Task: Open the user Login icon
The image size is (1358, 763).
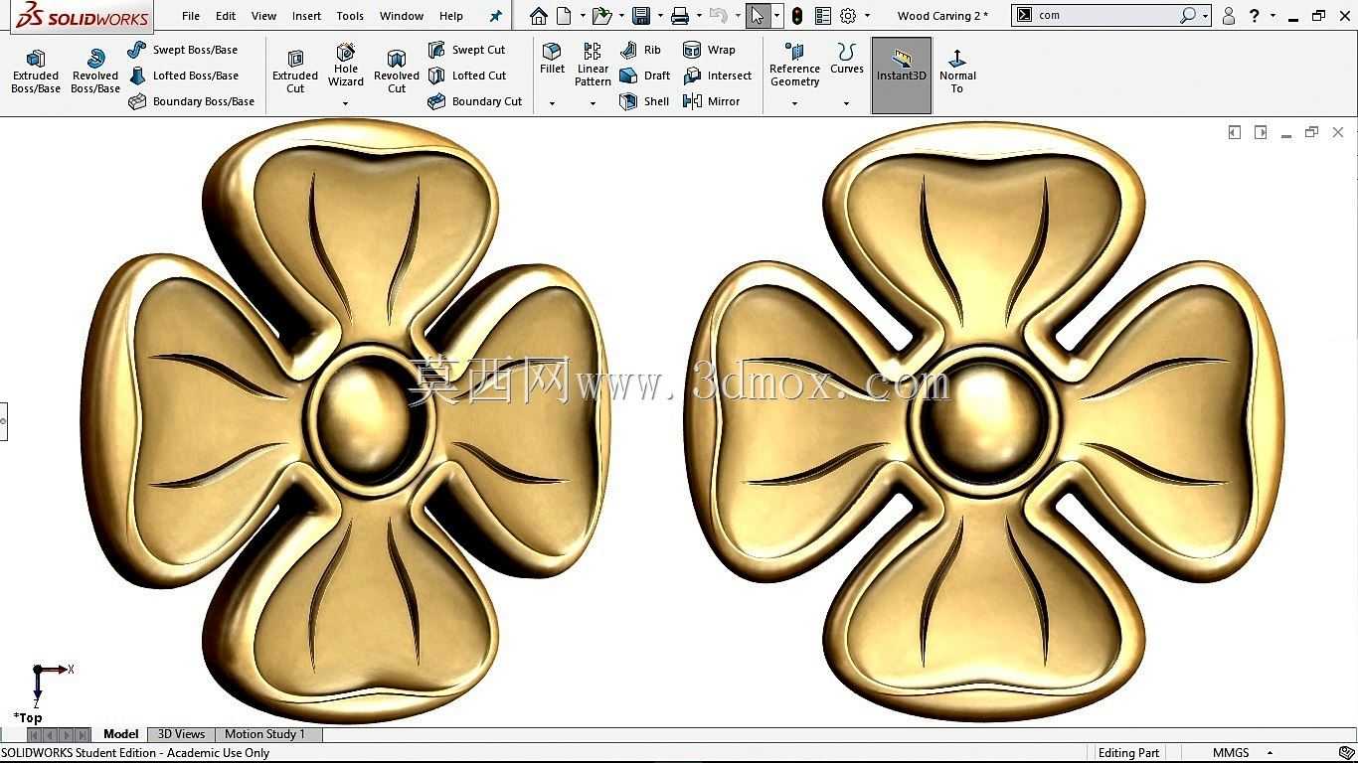Action: pyautogui.click(x=1229, y=16)
